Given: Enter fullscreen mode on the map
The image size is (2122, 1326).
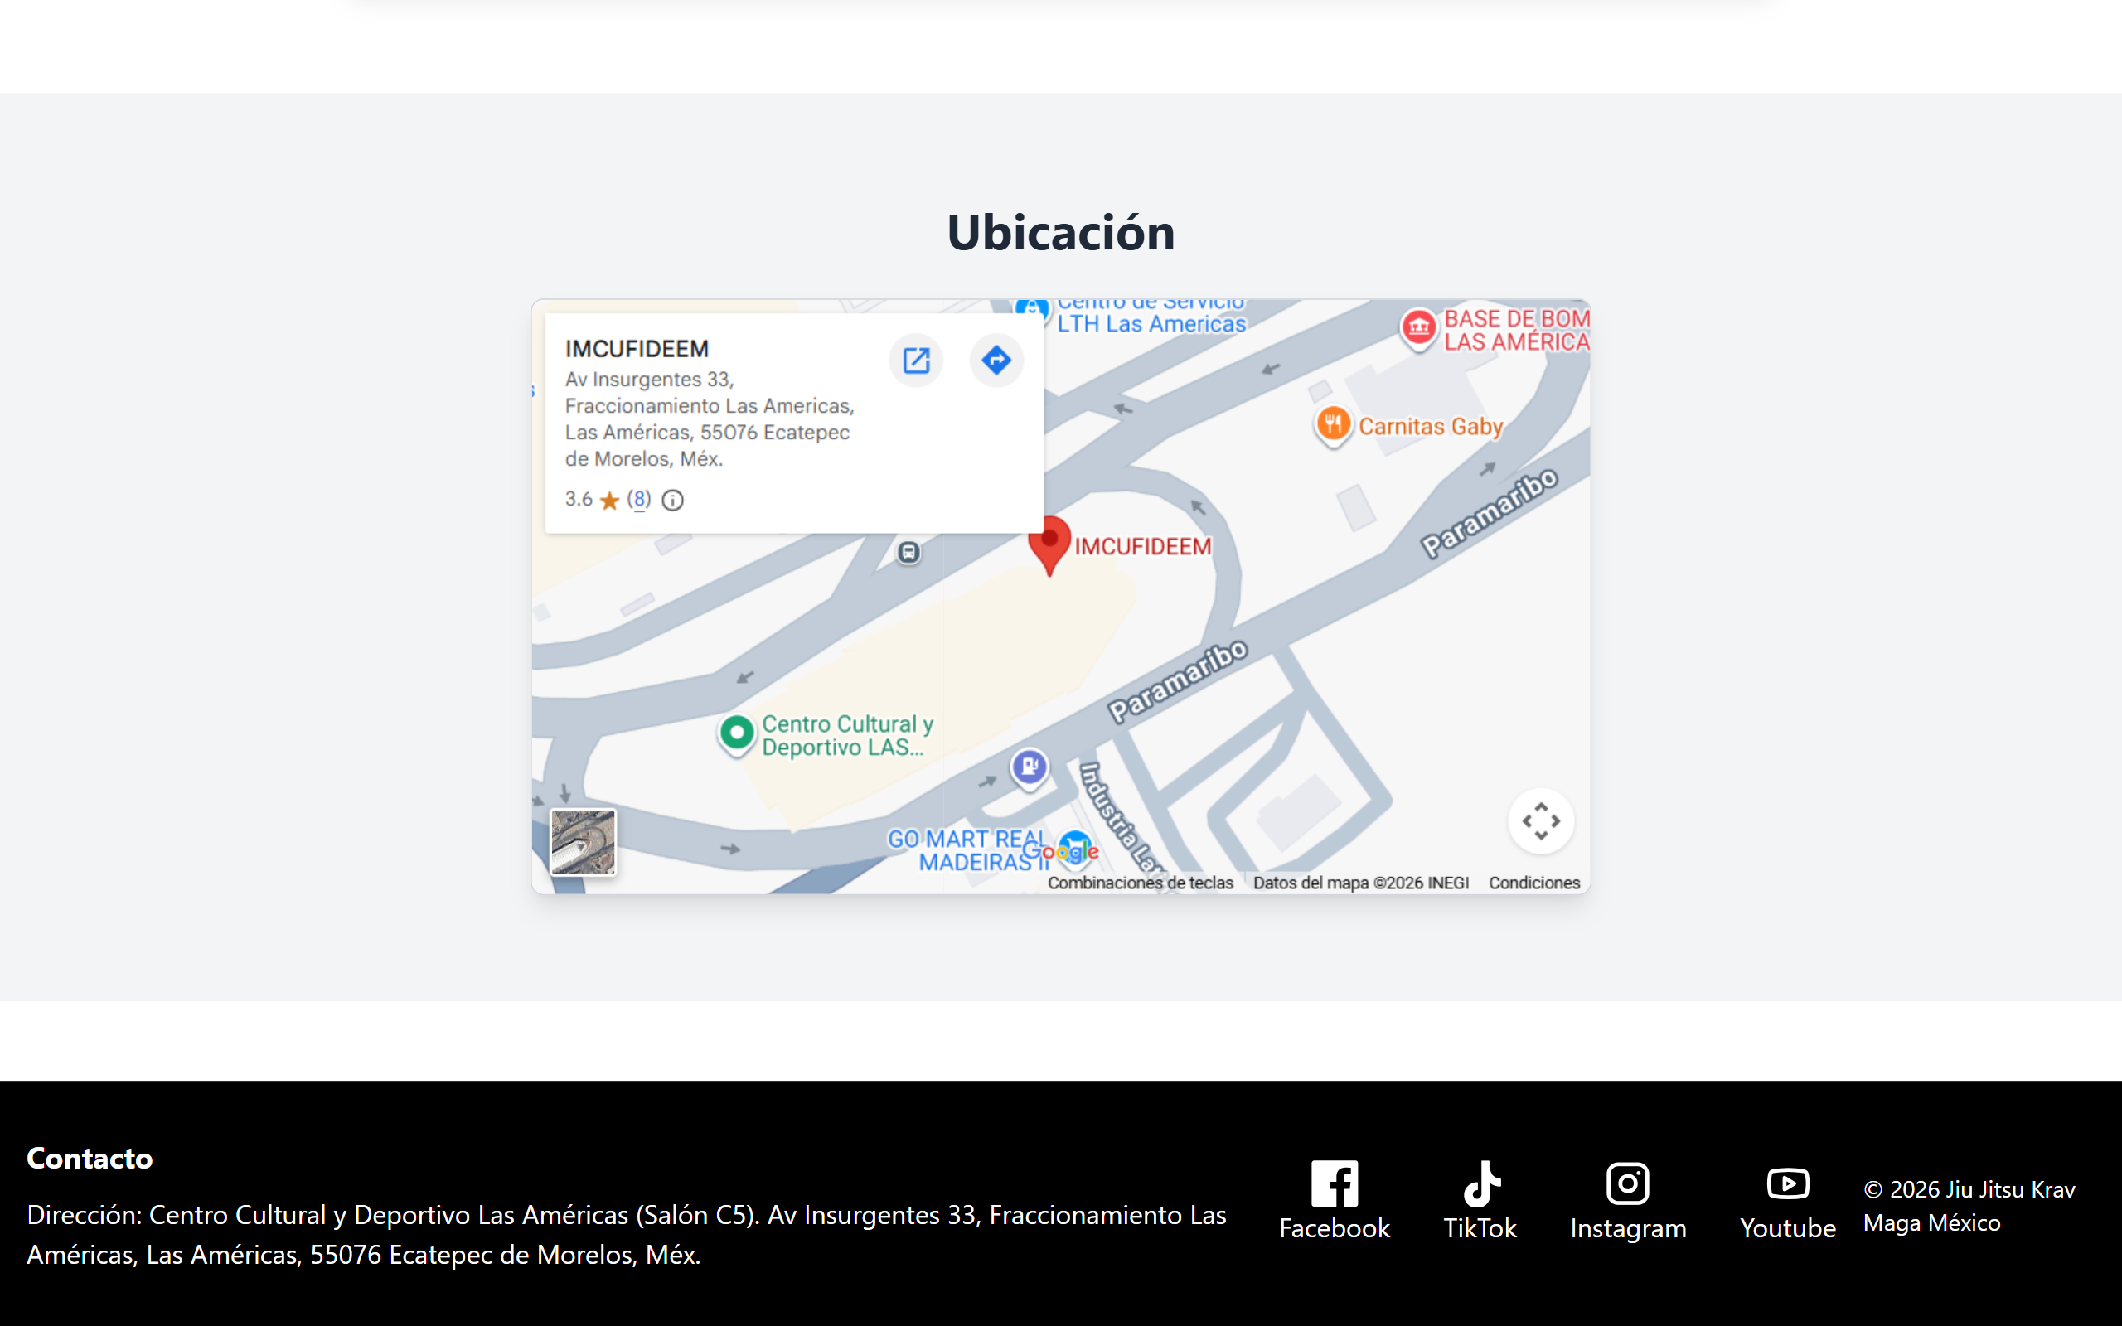Looking at the screenshot, I should [1542, 820].
